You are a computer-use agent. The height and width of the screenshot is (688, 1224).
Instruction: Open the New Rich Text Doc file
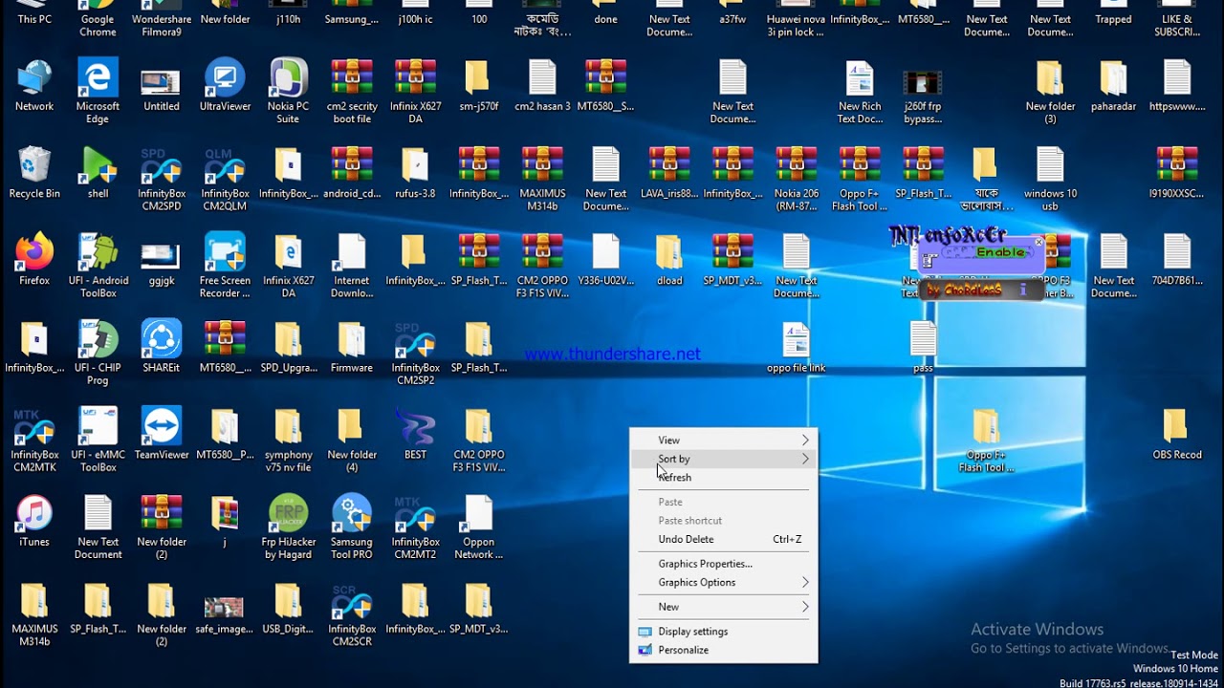860,77
